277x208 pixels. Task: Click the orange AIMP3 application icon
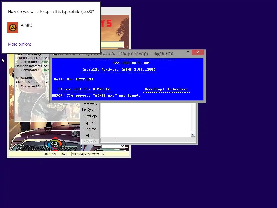(13, 28)
